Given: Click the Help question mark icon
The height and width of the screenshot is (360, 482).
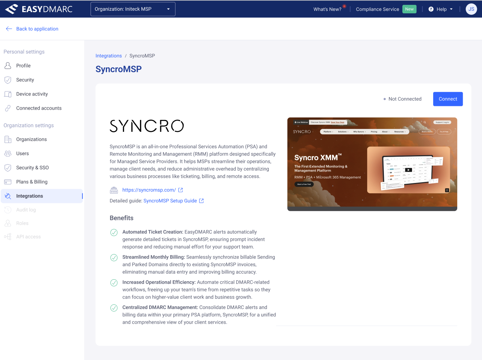Looking at the screenshot, I should [431, 9].
